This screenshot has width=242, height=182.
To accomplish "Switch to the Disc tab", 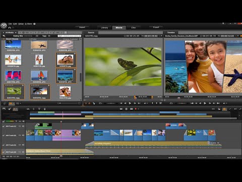I will (134, 28).
